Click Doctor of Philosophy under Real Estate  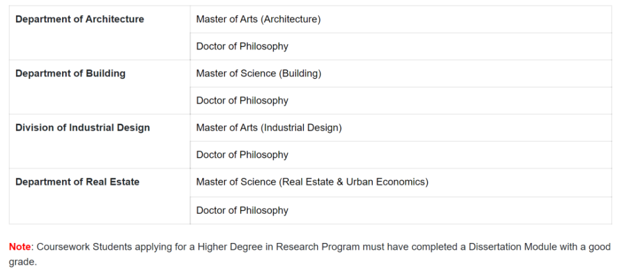(x=242, y=210)
